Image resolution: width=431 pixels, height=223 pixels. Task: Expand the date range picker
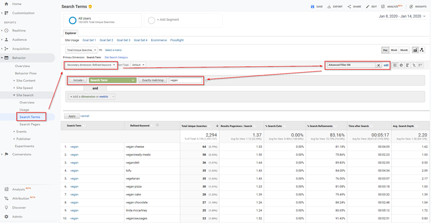(x=402, y=17)
